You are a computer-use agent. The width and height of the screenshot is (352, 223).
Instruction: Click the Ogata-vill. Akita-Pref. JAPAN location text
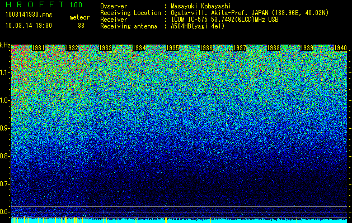(x=250, y=13)
